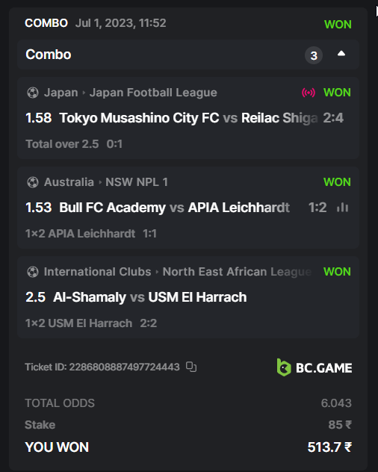Click soccer ball icon beside International Clubs
This screenshot has height=472, width=378.
(33, 272)
